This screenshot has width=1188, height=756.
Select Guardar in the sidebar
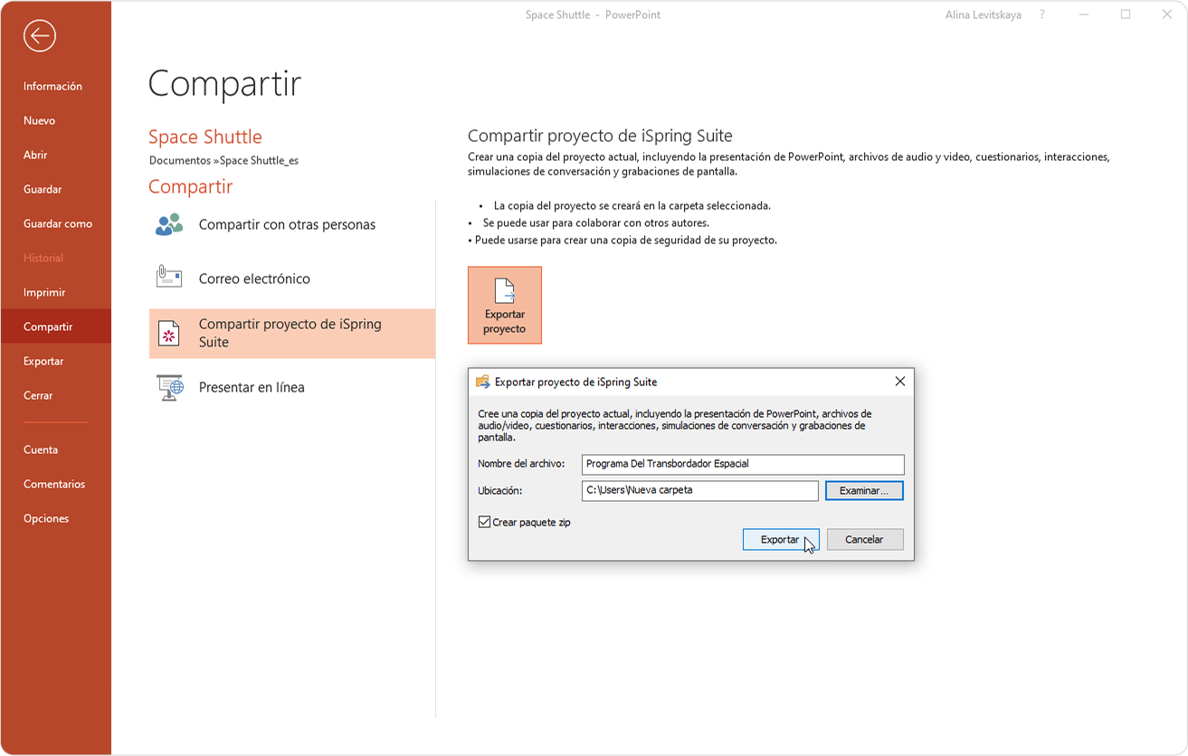[x=43, y=189]
